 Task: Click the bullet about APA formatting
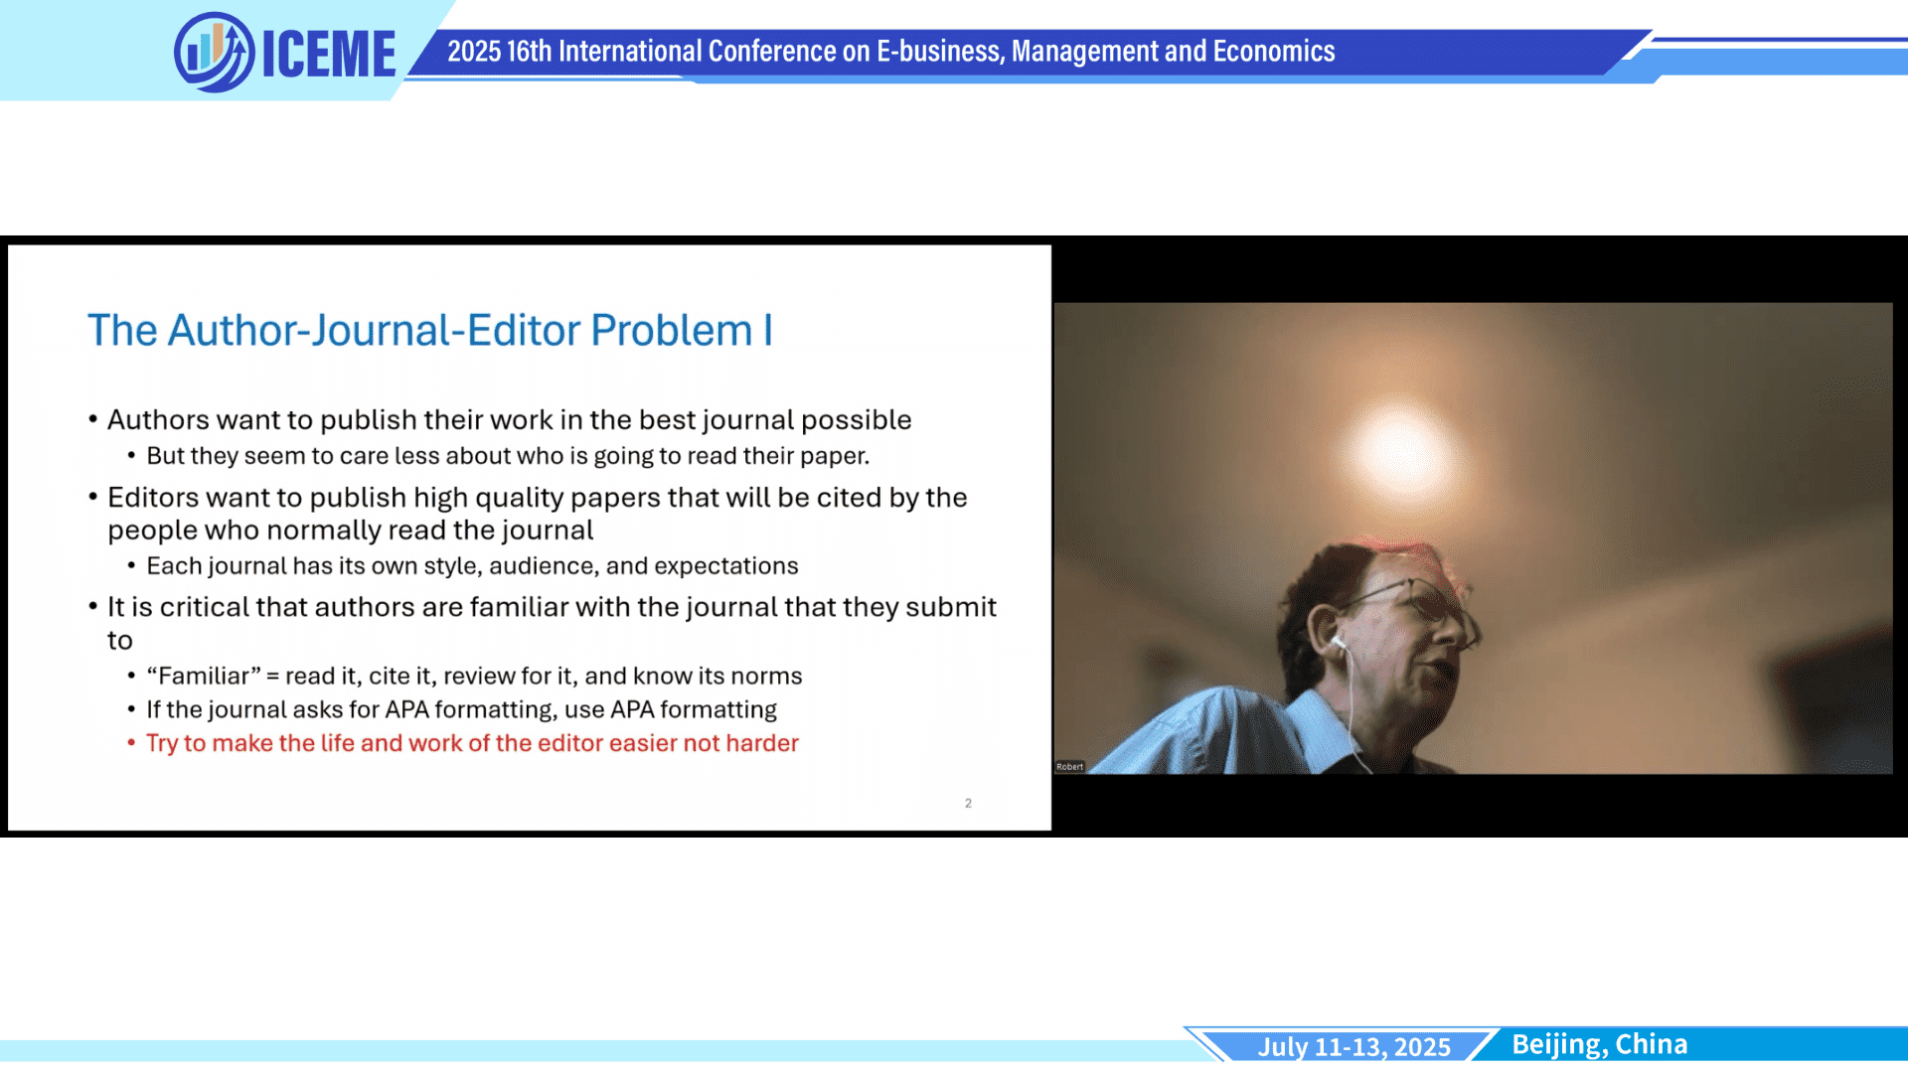click(461, 709)
